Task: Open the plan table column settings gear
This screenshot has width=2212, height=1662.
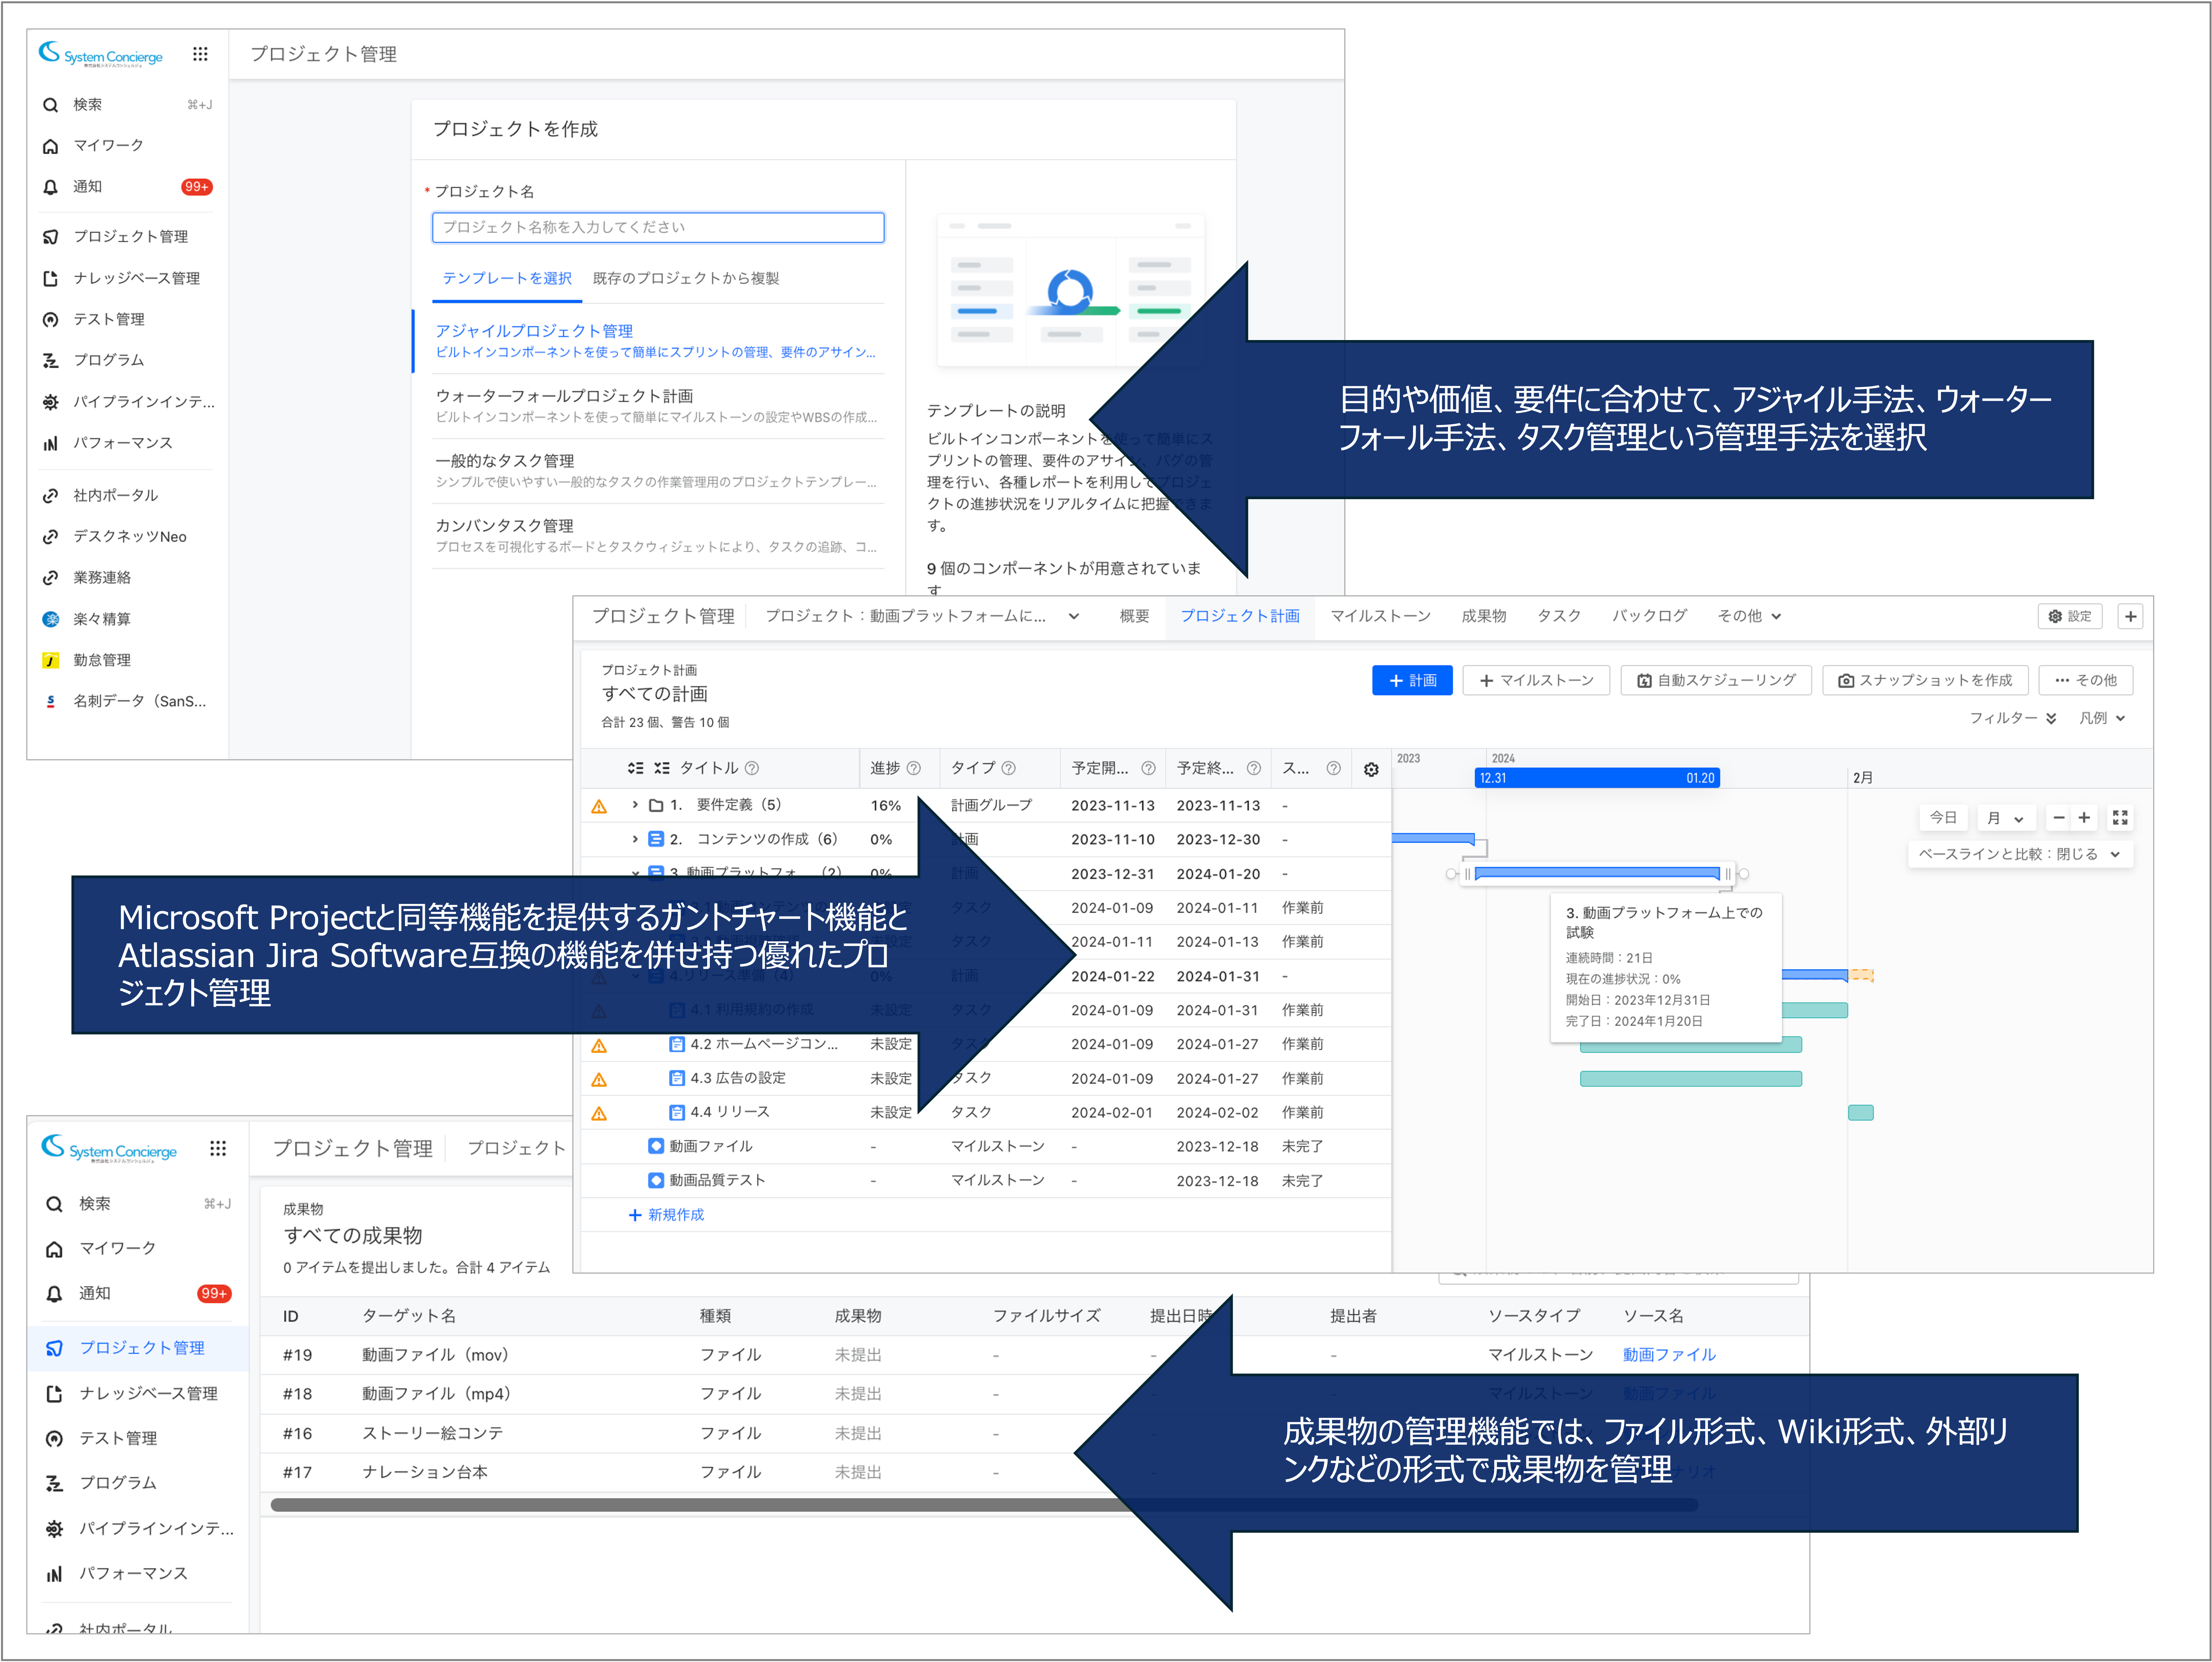Action: (1371, 769)
